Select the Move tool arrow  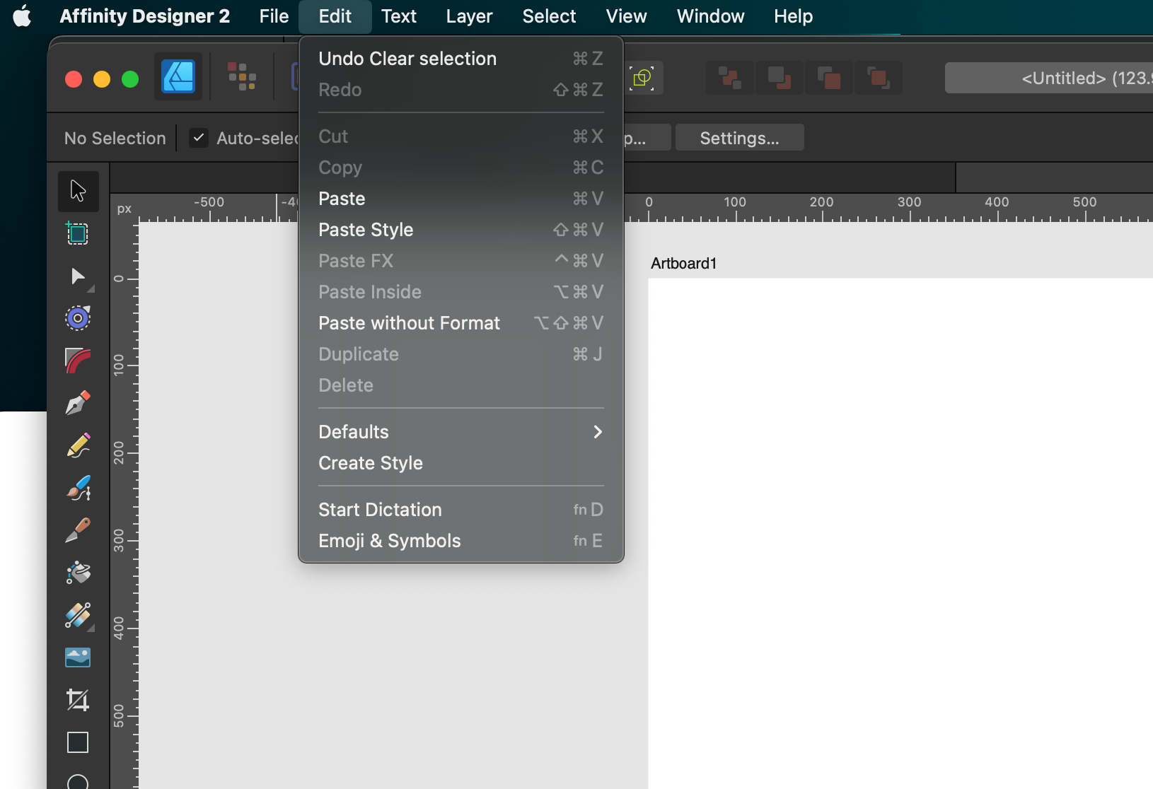point(78,191)
